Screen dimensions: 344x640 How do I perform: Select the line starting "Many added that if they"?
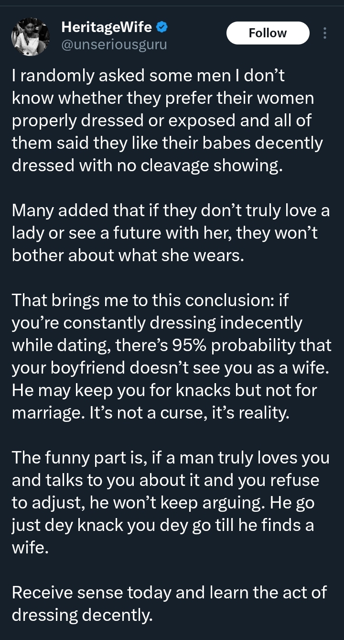click(171, 210)
